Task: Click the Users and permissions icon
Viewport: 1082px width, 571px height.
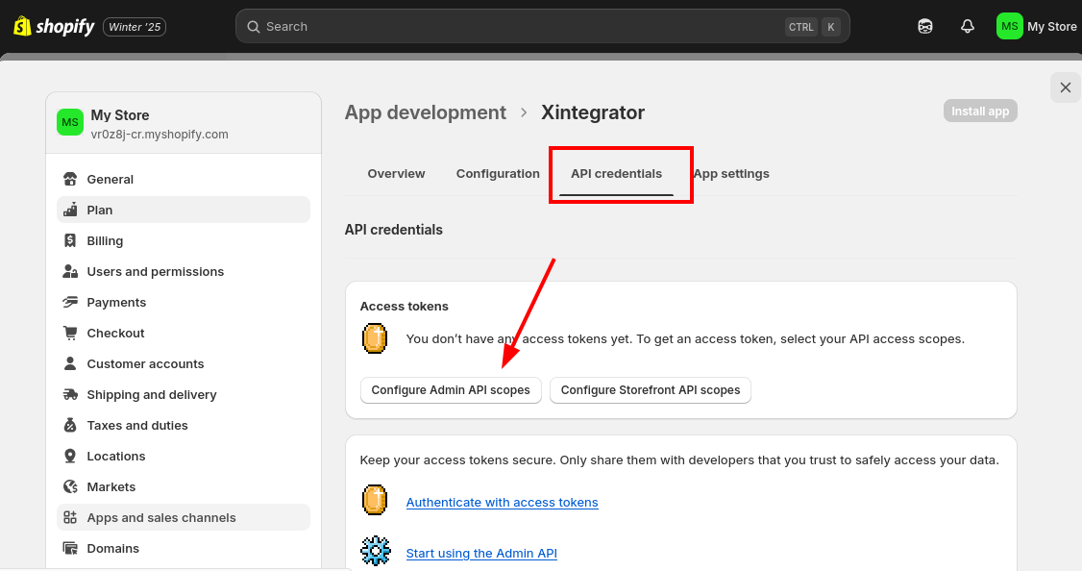Action: tap(70, 271)
